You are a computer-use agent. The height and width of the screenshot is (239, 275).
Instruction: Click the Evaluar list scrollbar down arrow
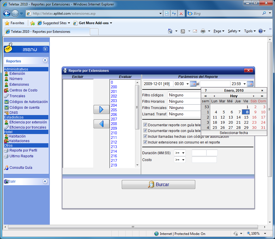click(137, 165)
